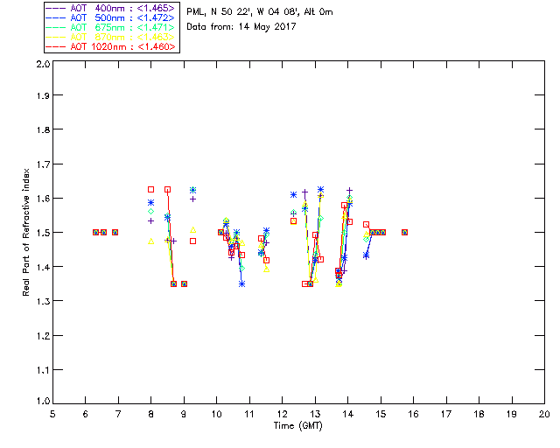
Task: Select the green diamond marker at 8 GMT
Action: click(151, 212)
